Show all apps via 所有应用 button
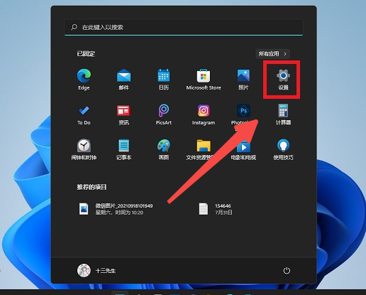Image resolution: width=366 pixels, height=295 pixels. (x=272, y=54)
